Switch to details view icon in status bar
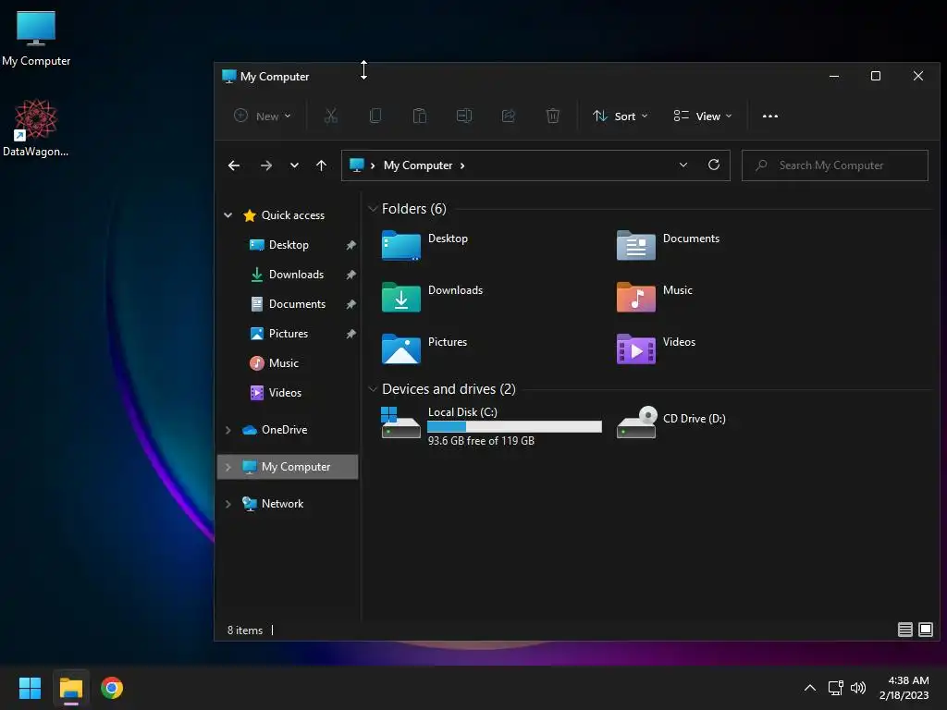Image resolution: width=947 pixels, height=710 pixels. [x=904, y=630]
